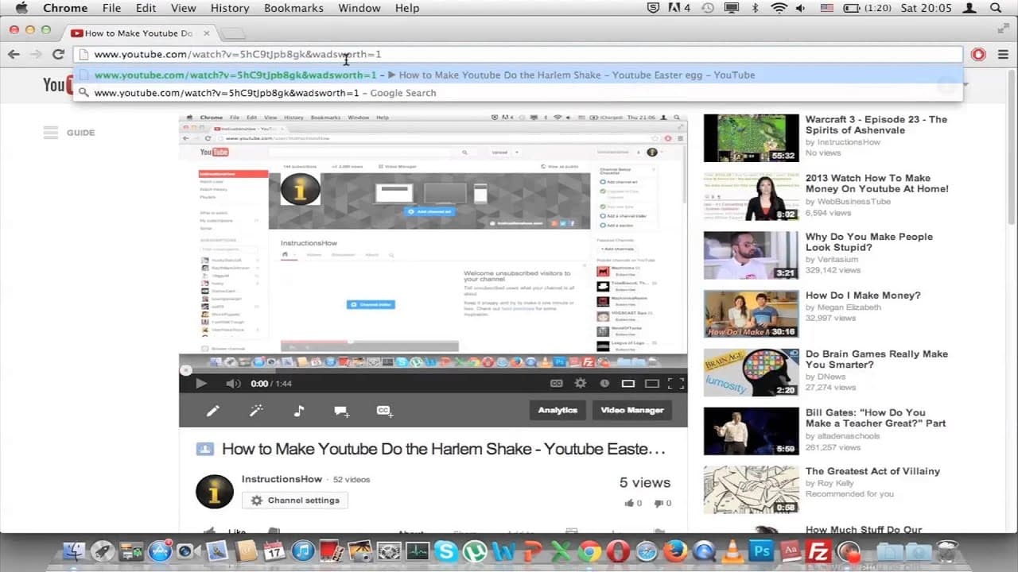
Task: Open the Chrome menu in menu bar
Action: pyautogui.click(x=65, y=8)
